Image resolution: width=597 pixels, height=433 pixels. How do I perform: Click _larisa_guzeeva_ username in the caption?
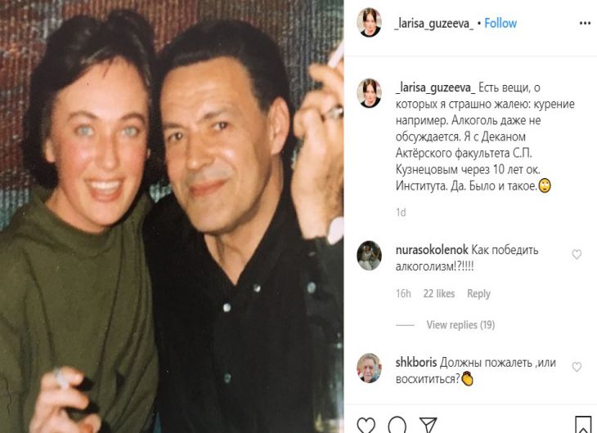433,87
